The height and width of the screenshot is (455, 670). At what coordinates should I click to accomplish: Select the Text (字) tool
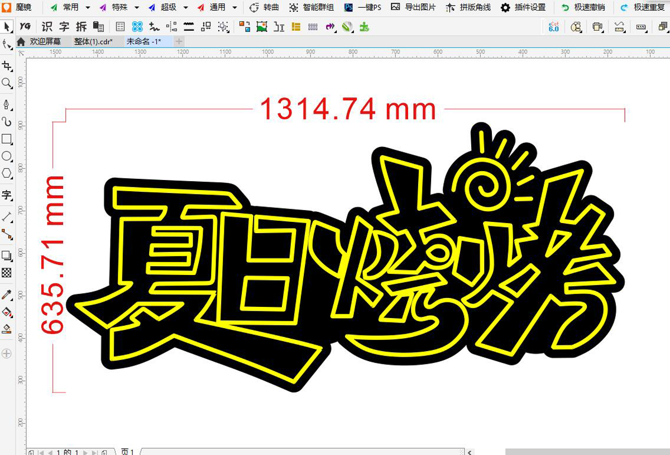7,195
